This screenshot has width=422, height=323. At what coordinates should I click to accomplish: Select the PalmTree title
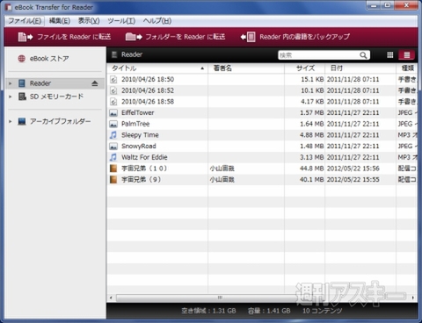tap(135, 124)
